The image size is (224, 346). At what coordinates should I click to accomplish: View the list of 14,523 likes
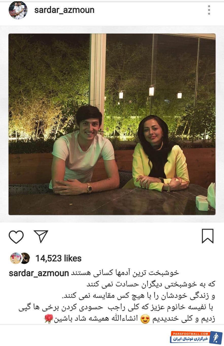(x=58, y=258)
